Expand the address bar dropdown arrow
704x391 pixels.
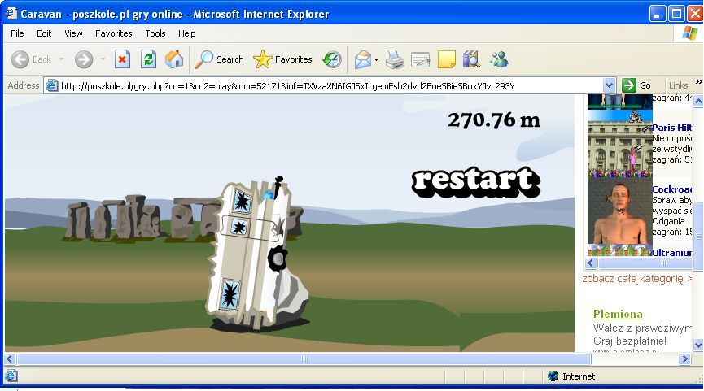(x=610, y=85)
